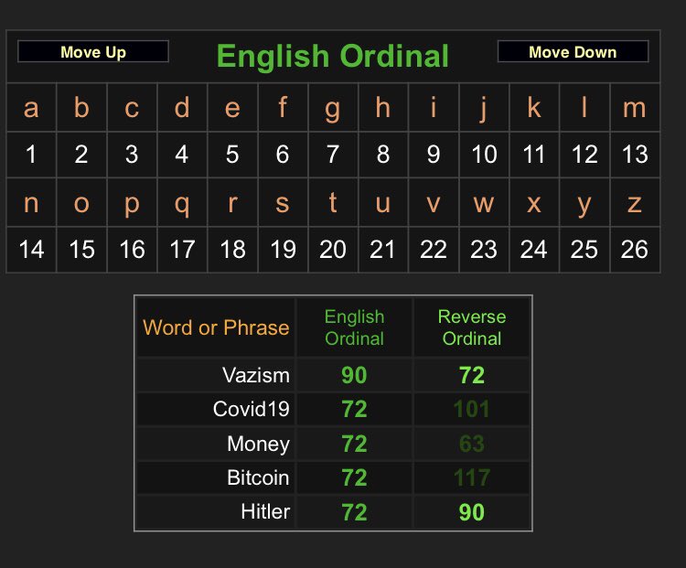This screenshot has height=568, width=686.
Task: Select the Money phrase row
Action: [333, 444]
